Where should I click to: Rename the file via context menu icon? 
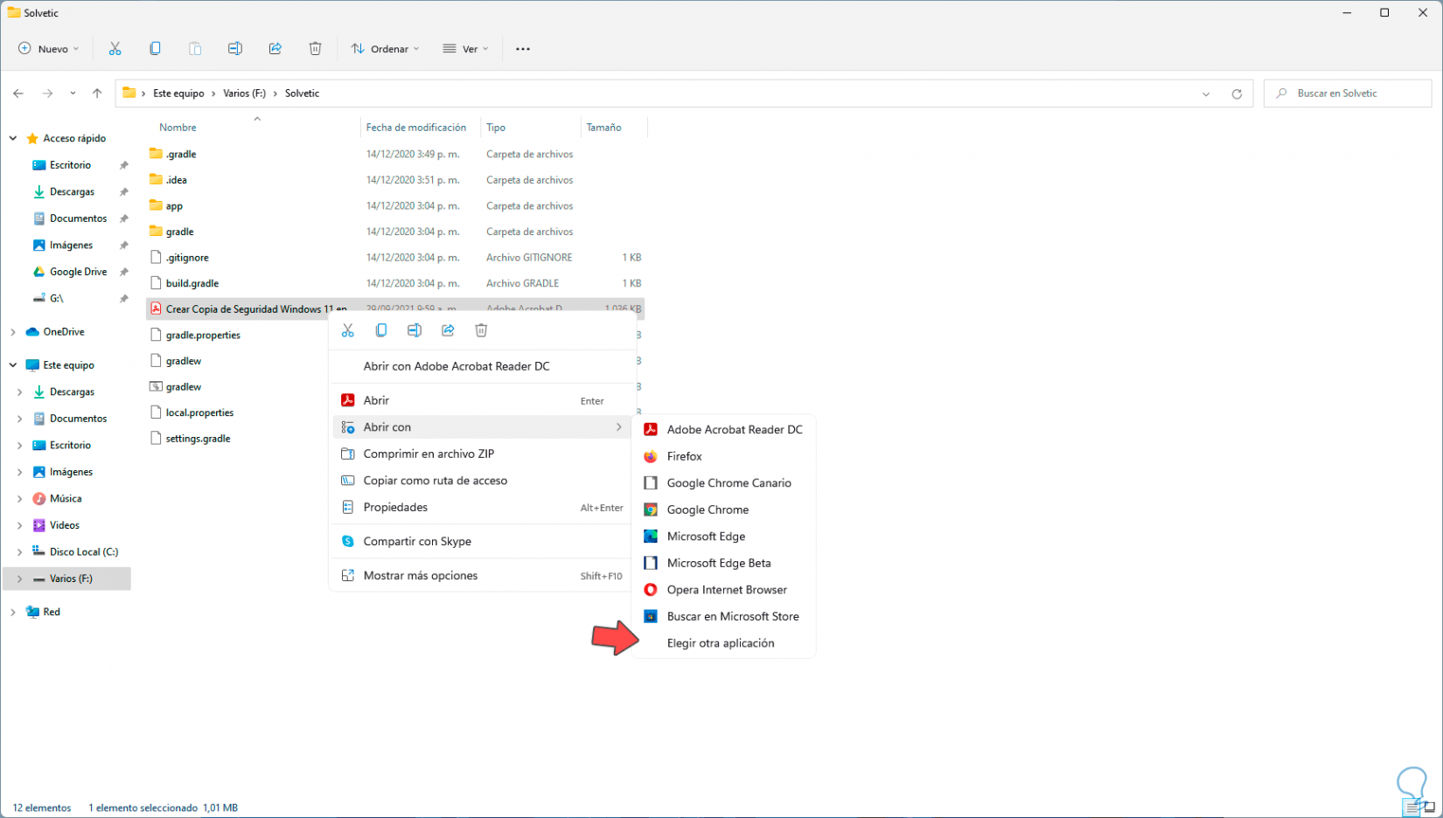[415, 330]
